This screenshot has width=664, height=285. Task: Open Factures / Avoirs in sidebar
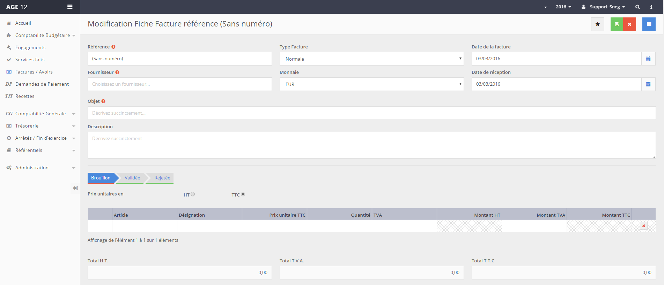(34, 72)
